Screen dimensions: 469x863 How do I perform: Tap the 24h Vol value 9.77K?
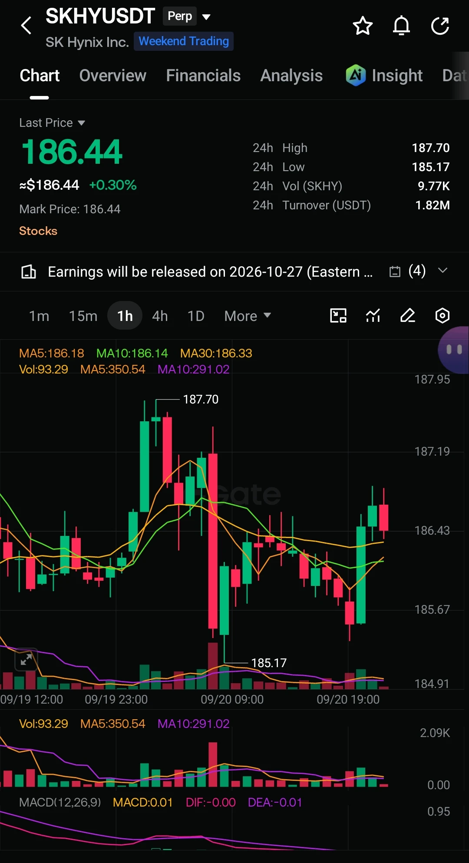434,186
